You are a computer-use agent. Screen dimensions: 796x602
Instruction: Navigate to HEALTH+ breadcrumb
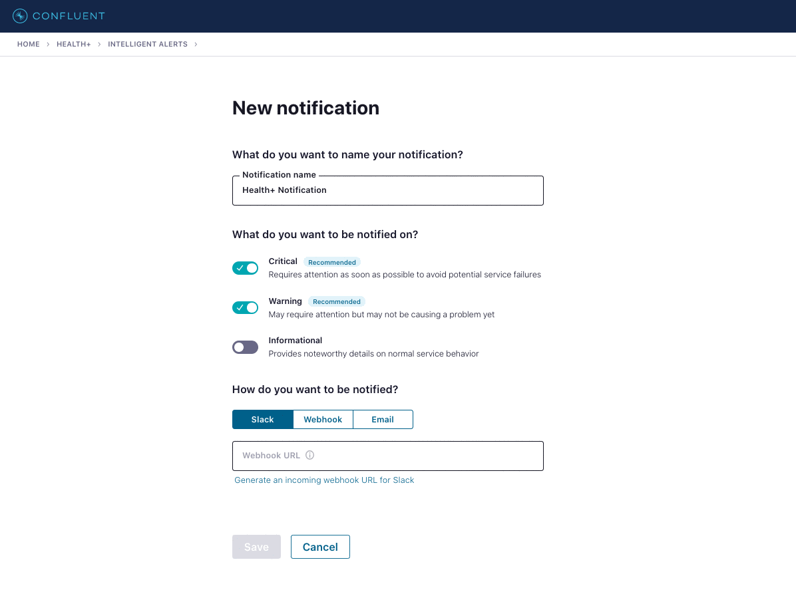pos(74,44)
